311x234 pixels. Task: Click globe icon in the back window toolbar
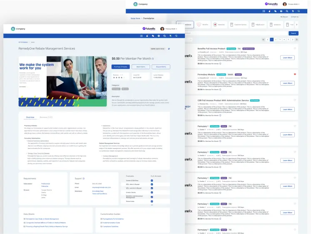(299, 11)
